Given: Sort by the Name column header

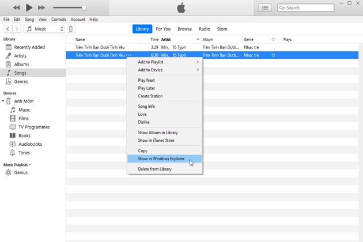Looking at the screenshot, I should (x=107, y=40).
